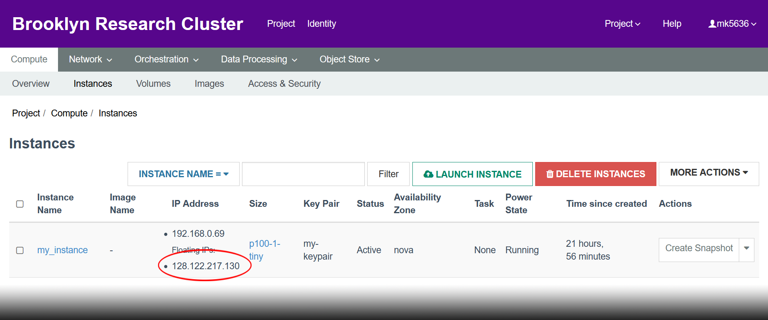768x320 pixels.
Task: Click the Brooklyn Research Cluster title
Action: (128, 24)
